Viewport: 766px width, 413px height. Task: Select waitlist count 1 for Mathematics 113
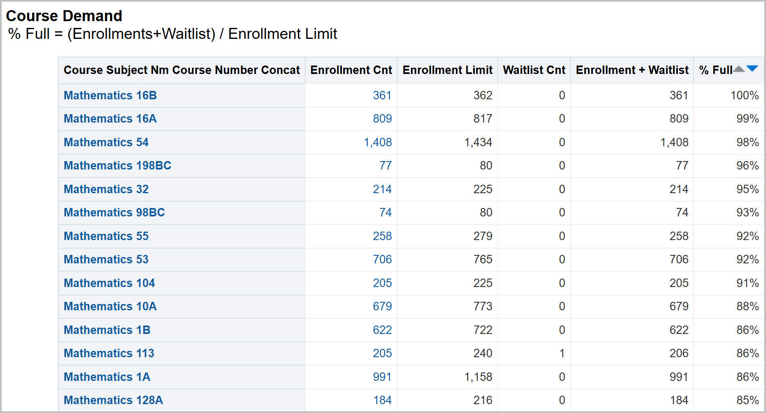pos(562,353)
